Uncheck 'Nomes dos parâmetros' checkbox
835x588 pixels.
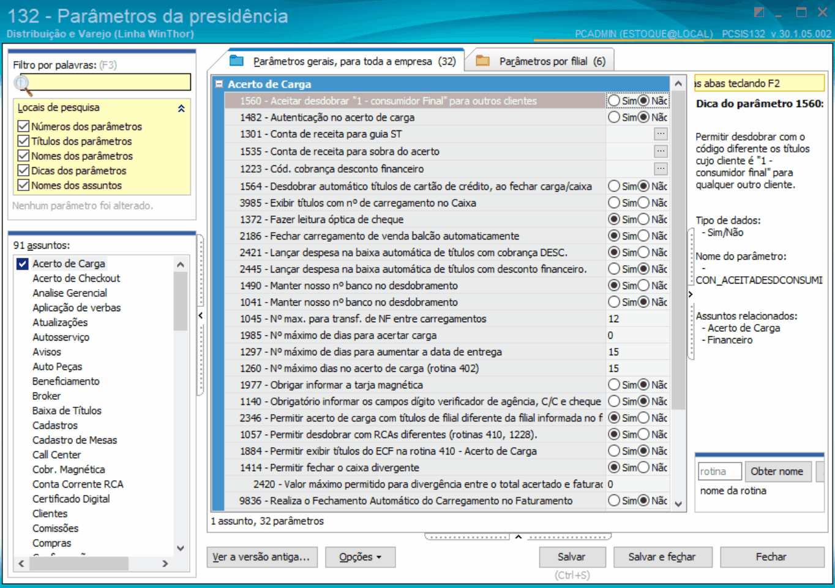point(23,156)
